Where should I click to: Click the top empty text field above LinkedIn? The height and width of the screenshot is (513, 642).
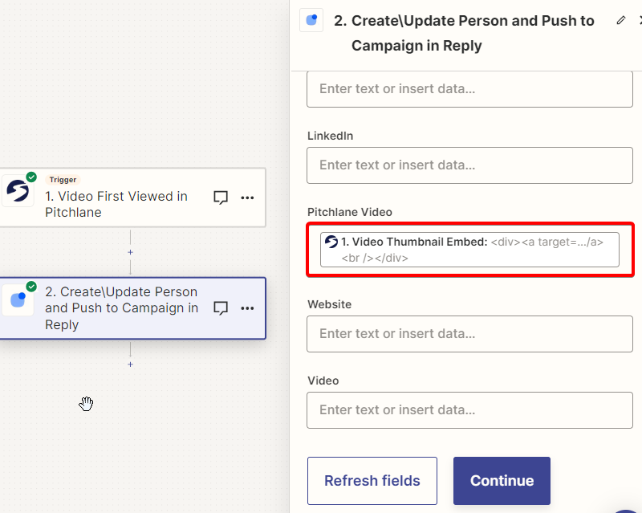point(469,89)
